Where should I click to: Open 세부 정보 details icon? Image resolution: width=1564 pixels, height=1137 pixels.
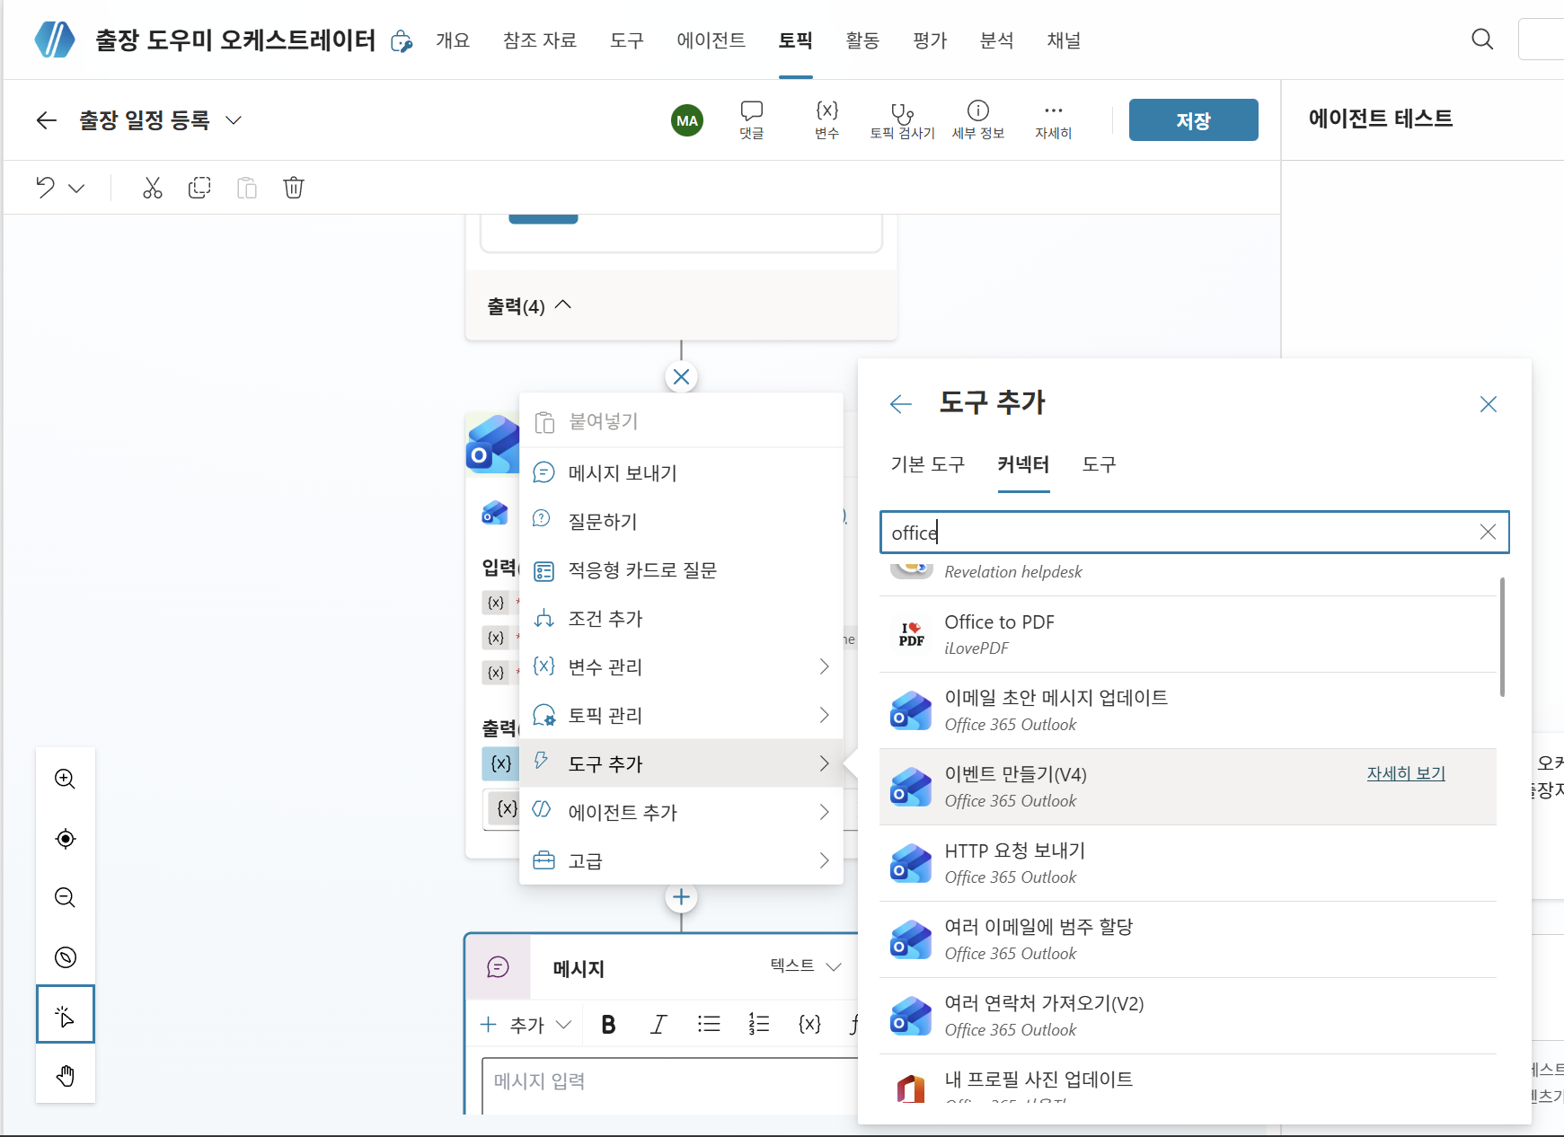click(977, 119)
